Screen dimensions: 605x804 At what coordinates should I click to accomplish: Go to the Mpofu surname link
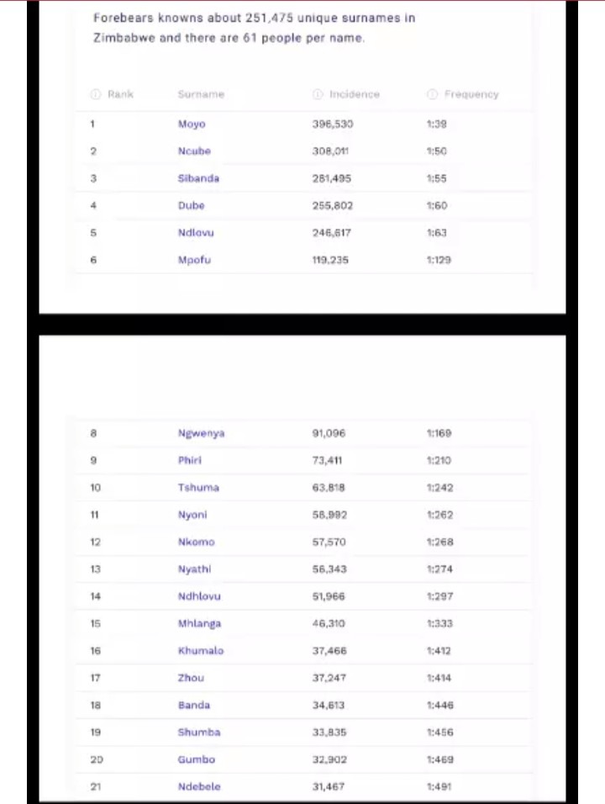(x=193, y=260)
